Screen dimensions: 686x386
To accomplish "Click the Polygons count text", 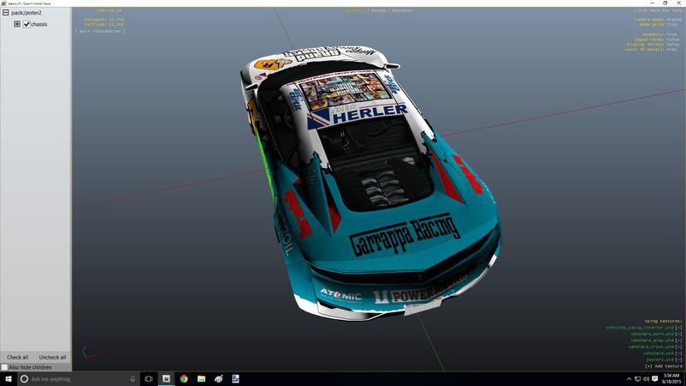I will 104,20.
